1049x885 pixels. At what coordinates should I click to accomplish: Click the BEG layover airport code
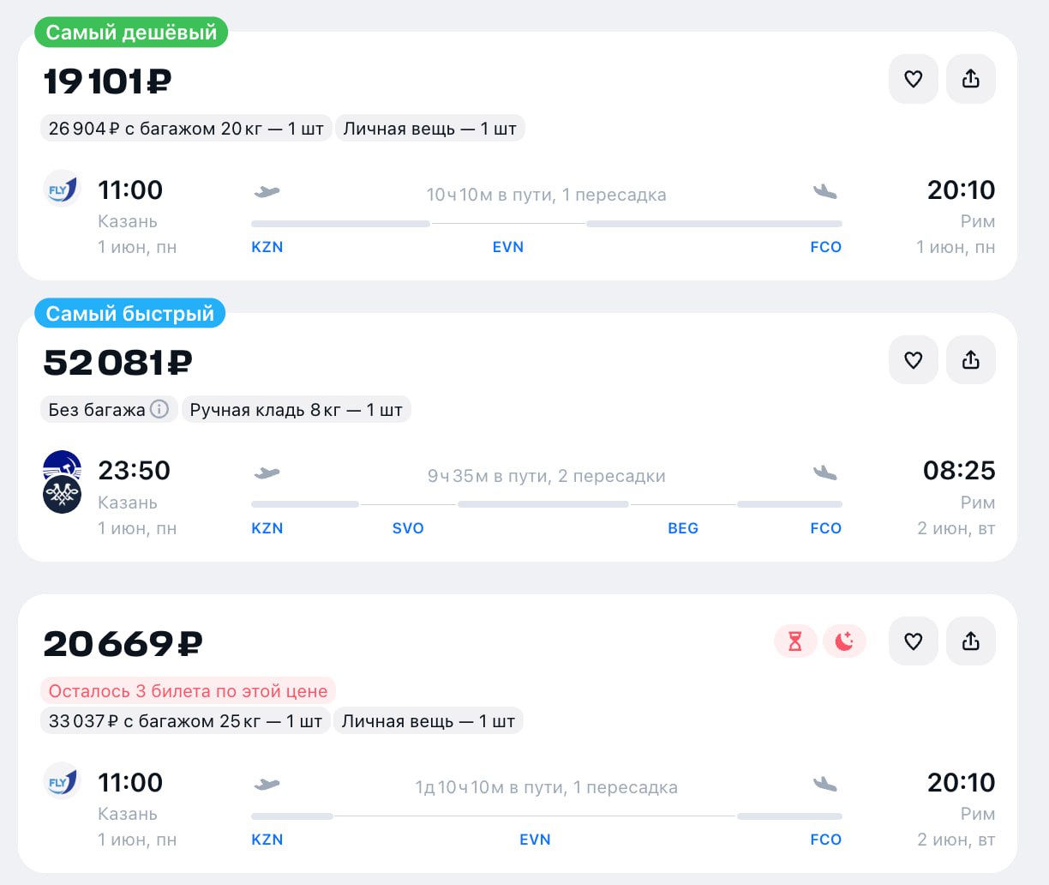[682, 528]
